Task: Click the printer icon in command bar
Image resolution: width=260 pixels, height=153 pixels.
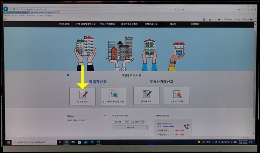Action: click(x=219, y=20)
